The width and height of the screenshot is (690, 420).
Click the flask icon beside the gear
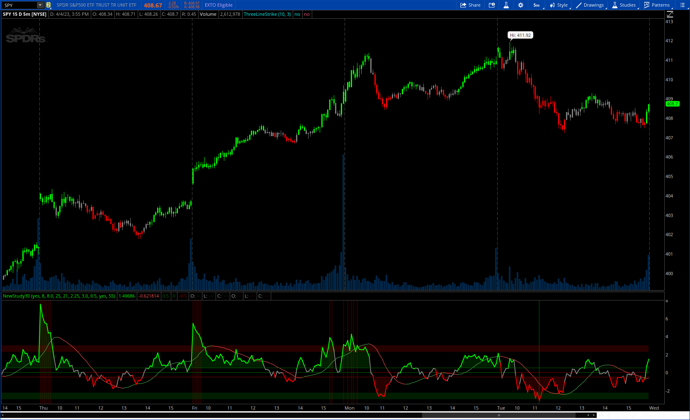(506, 5)
